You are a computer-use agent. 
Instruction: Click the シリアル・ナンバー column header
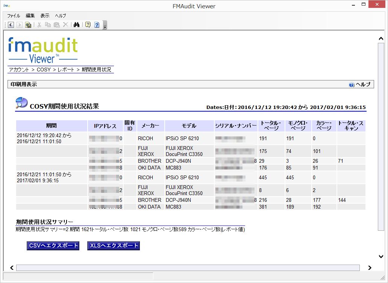pyautogui.click(x=236, y=126)
